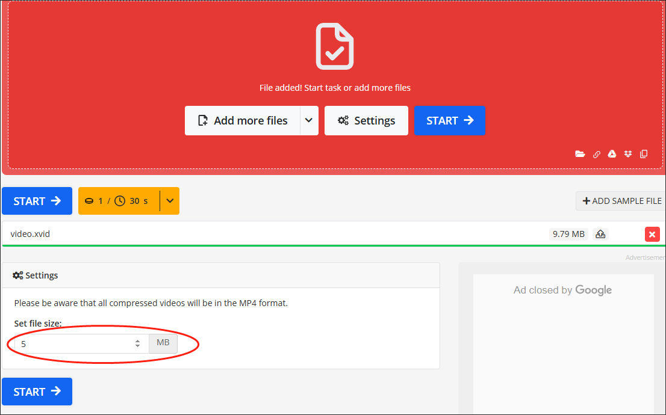
Task: Click the link URL icon in red panel
Action: point(596,154)
